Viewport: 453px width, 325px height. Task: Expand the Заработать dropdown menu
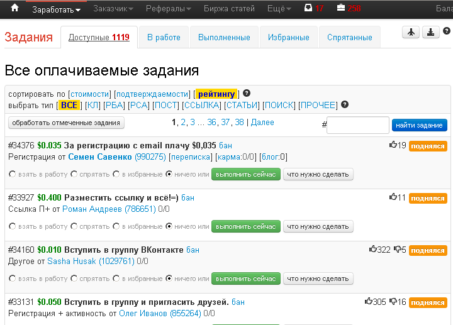pyautogui.click(x=57, y=9)
